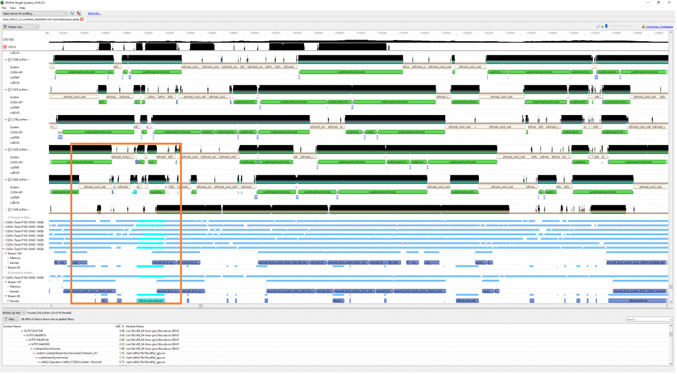The height and width of the screenshot is (374, 677).
Task: Open the warnings and messages link
Action: click(659, 27)
